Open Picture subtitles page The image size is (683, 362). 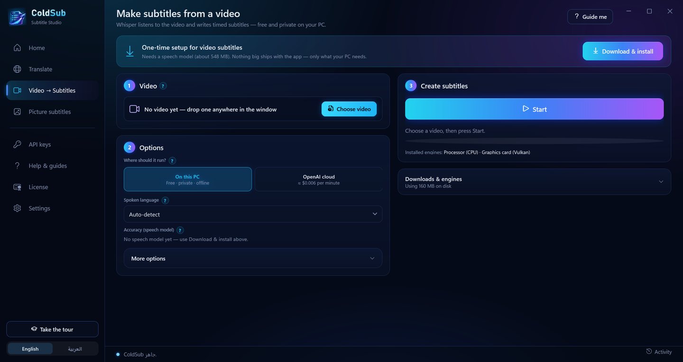[x=52, y=112]
